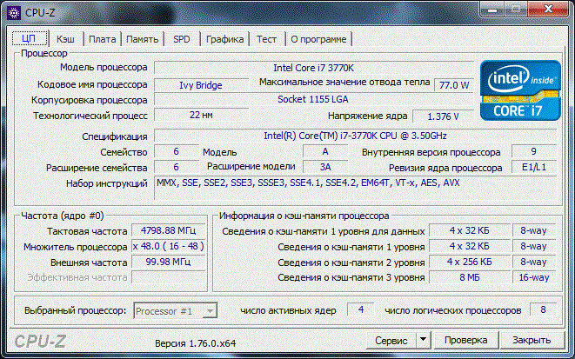Viewport: 575px width, 359px height.
Task: Click the Набор инструкций label
Action: pos(107,183)
